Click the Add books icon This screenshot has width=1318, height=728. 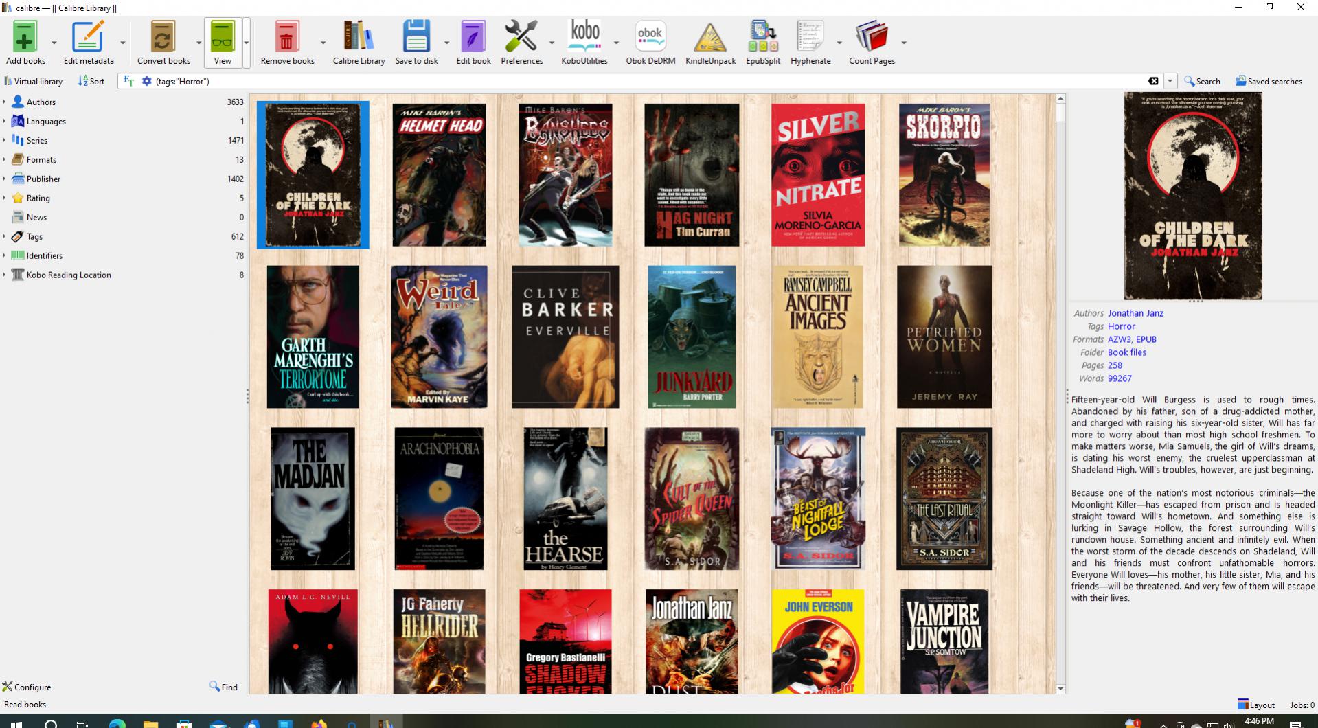pos(25,38)
